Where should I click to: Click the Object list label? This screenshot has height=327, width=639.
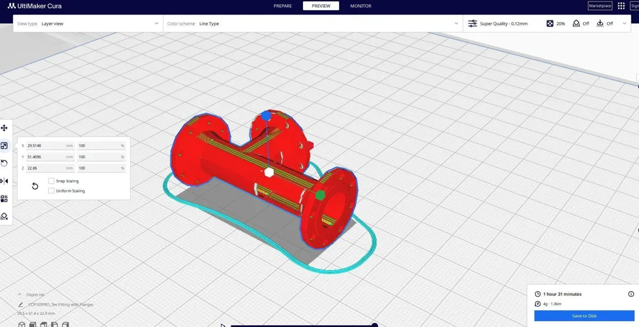(x=36, y=295)
